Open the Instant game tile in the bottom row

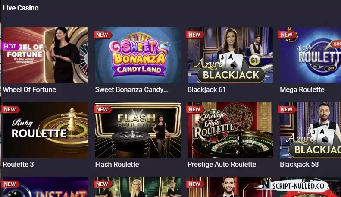click(46, 187)
